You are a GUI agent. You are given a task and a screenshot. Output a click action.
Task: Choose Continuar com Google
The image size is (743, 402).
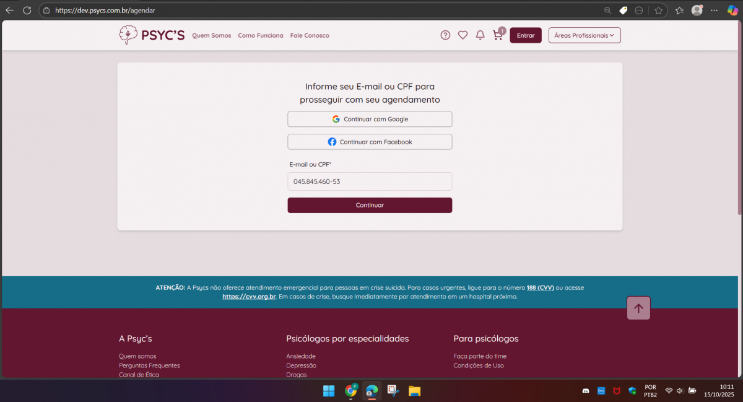click(x=370, y=119)
